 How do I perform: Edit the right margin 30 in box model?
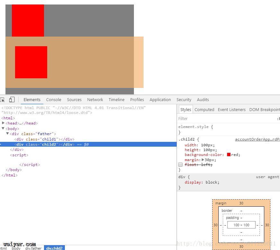point(267,225)
